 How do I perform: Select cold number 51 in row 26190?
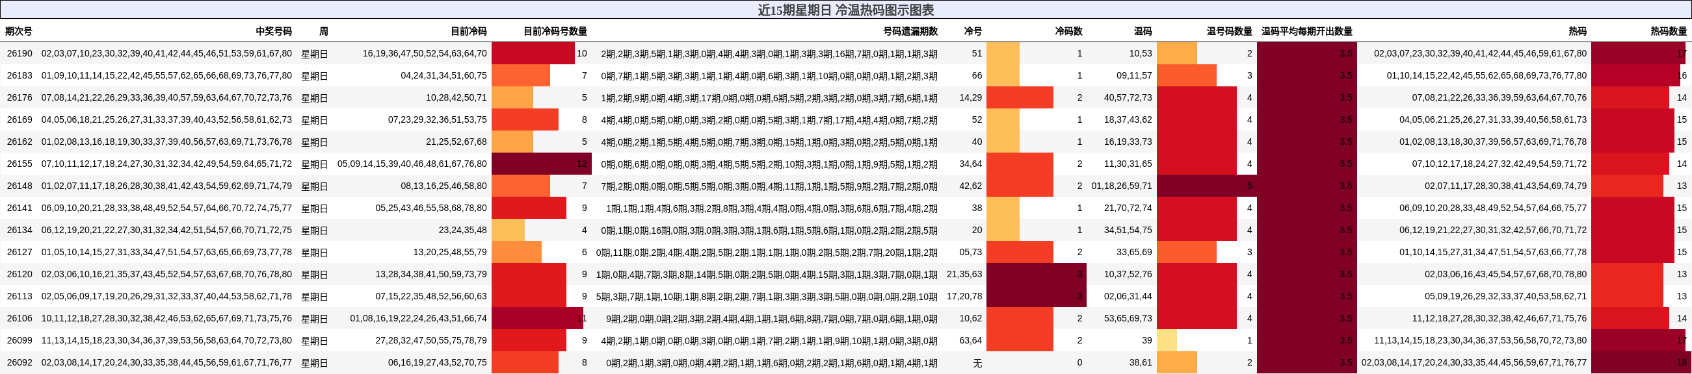977,53
